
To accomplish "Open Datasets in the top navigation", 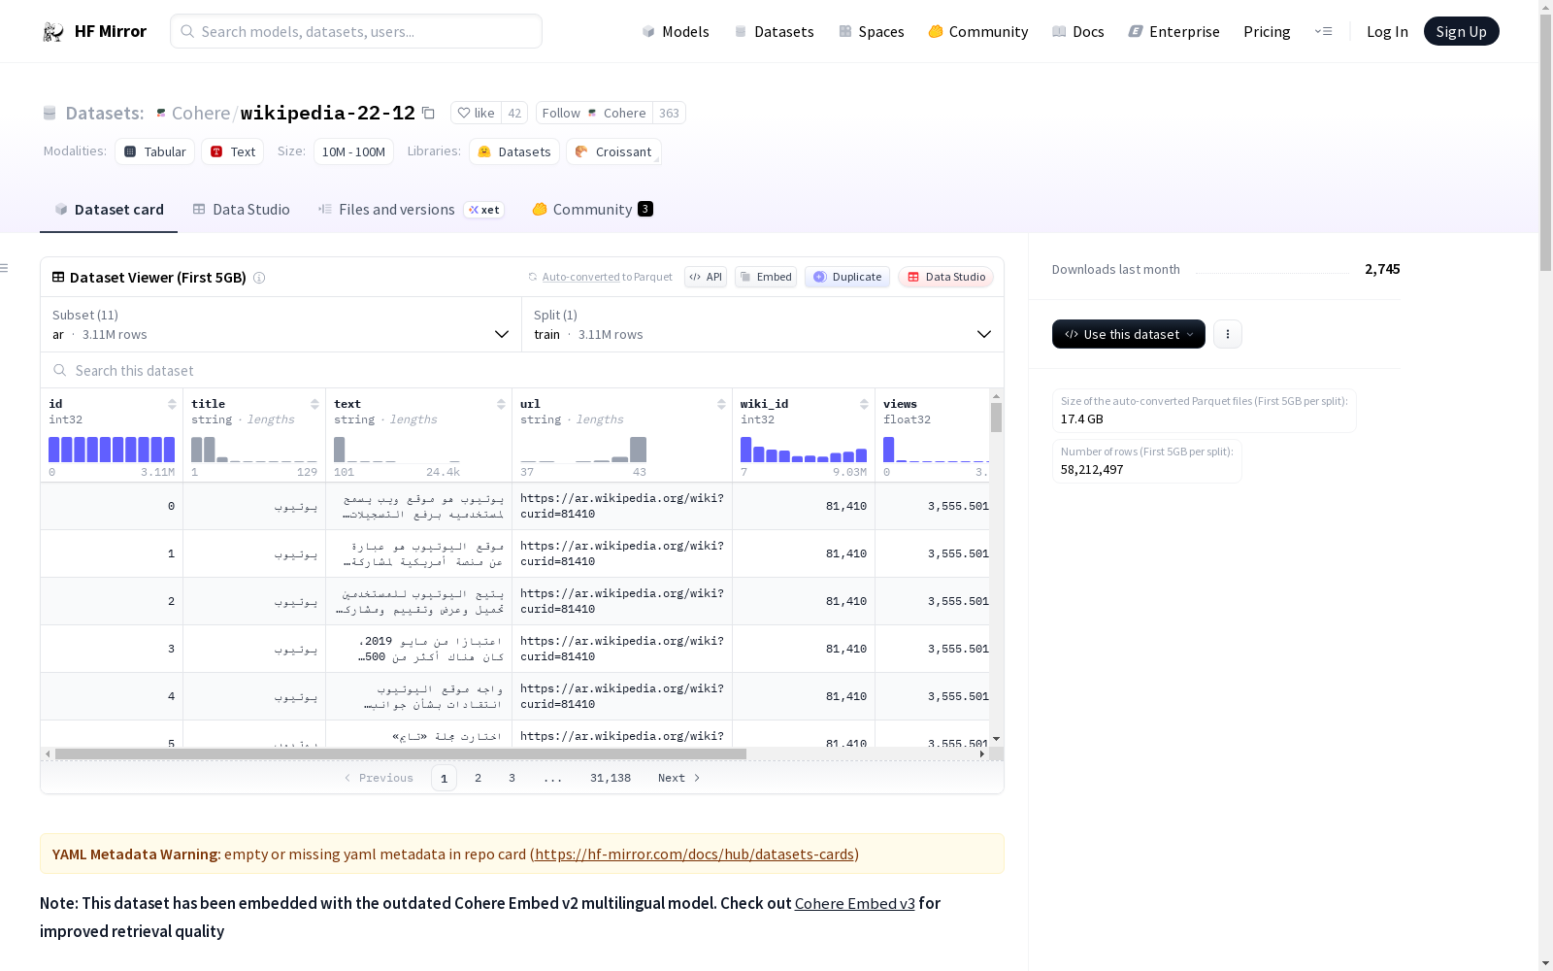I will [774, 31].
